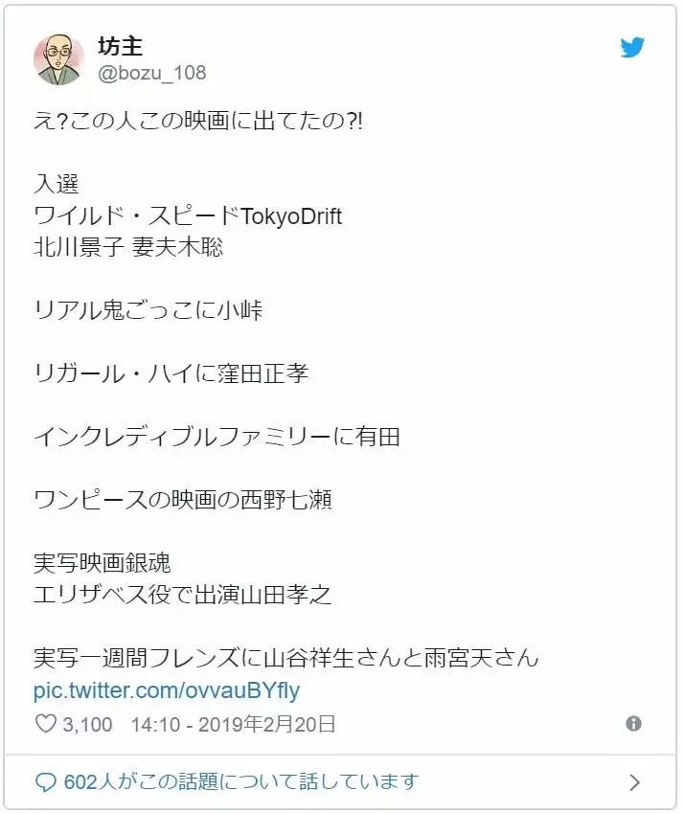Open the 602人がこの話題について話しています link
The height and width of the screenshot is (813, 685).
[241, 782]
